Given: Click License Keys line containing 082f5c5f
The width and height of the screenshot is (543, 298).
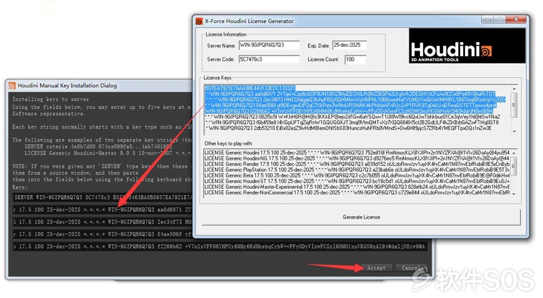Looking at the screenshot, I should click(352, 117).
